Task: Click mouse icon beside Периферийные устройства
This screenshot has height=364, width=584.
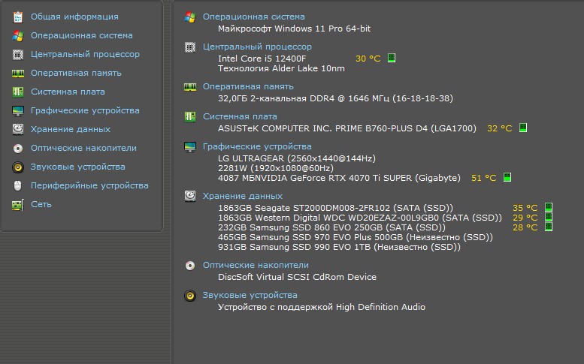Action: pos(17,185)
